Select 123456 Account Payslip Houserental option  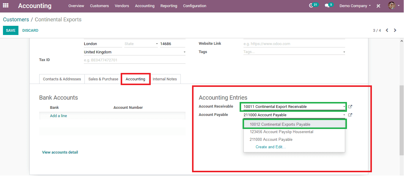pos(294,132)
